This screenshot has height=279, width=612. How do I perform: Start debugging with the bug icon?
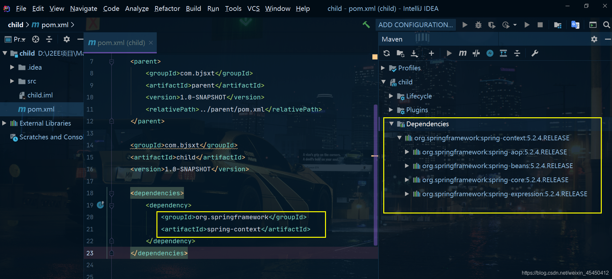click(478, 25)
